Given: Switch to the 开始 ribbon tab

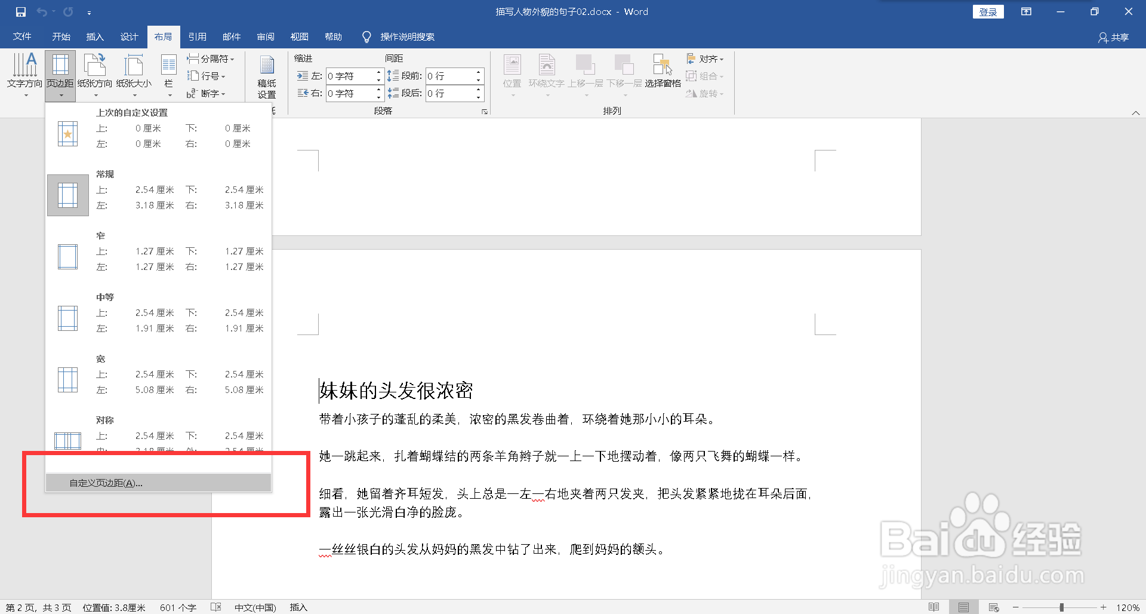Looking at the screenshot, I should 60,36.
